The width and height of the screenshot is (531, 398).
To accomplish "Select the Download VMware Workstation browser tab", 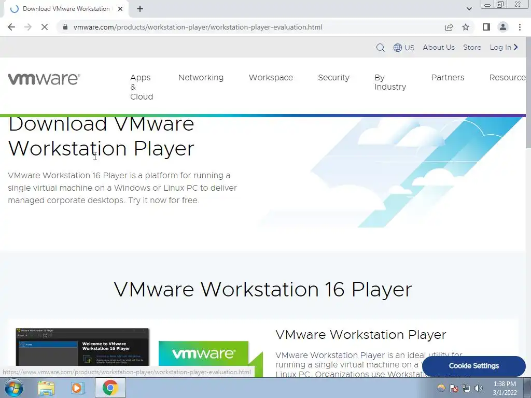I will pyautogui.click(x=66, y=9).
